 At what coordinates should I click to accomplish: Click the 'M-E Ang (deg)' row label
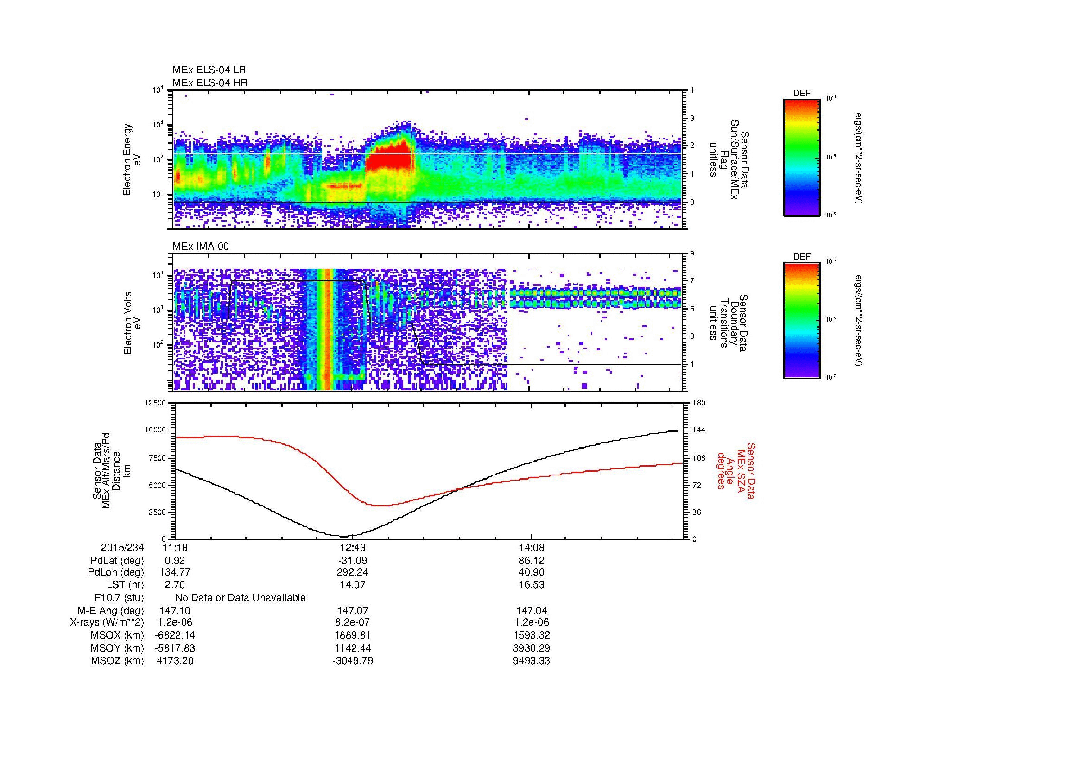pos(110,610)
